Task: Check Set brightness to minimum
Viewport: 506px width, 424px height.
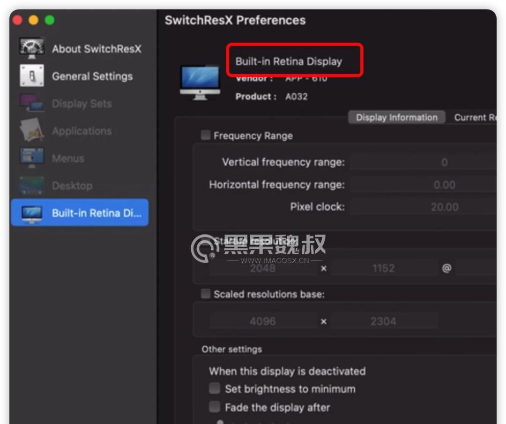Action: coord(215,388)
